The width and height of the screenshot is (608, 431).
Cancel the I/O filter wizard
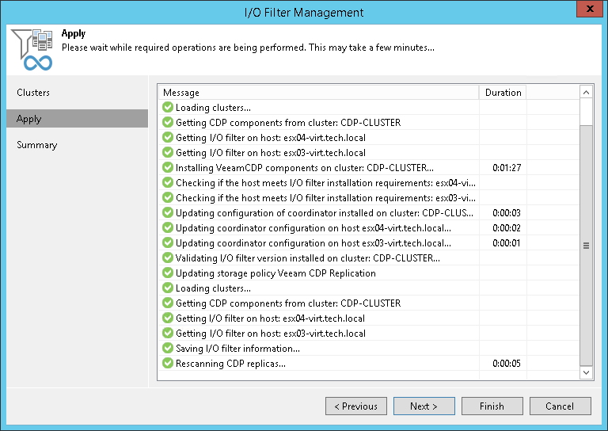[x=560, y=406]
